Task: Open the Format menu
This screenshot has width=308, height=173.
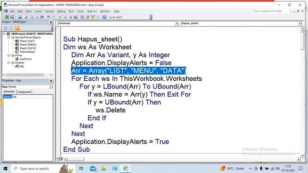Action: [x=50, y=12]
